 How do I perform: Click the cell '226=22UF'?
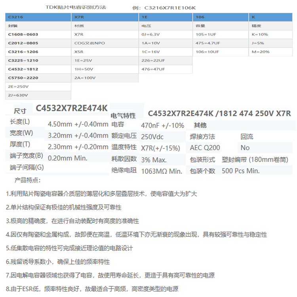point(166,61)
